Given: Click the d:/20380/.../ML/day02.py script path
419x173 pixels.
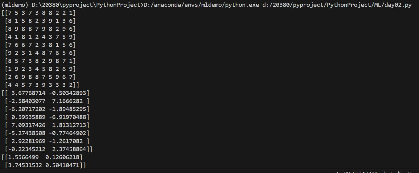Looking at the screenshot, I should [x=337, y=5].
